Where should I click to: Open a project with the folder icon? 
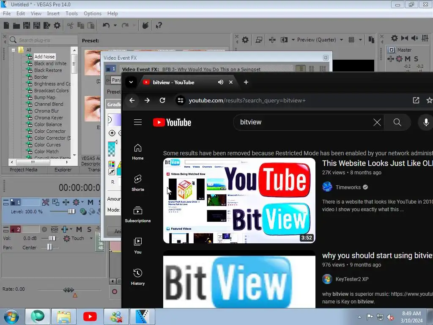tap(16, 26)
